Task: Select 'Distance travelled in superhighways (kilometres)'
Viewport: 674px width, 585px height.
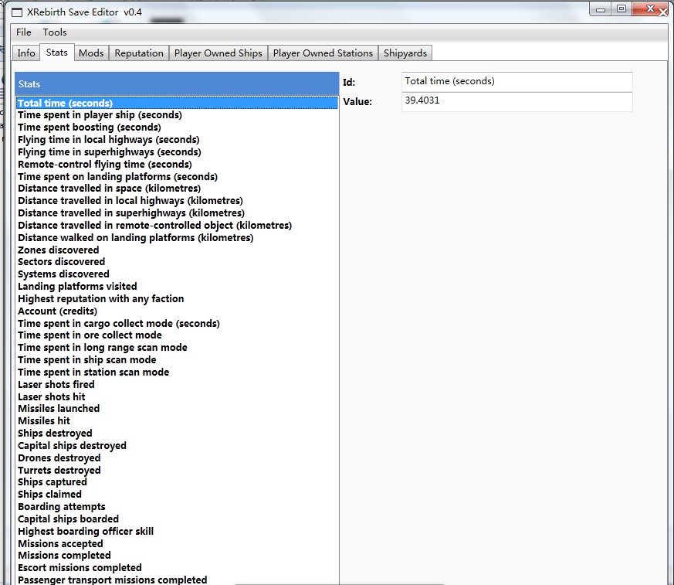Action: pyautogui.click(x=177, y=213)
